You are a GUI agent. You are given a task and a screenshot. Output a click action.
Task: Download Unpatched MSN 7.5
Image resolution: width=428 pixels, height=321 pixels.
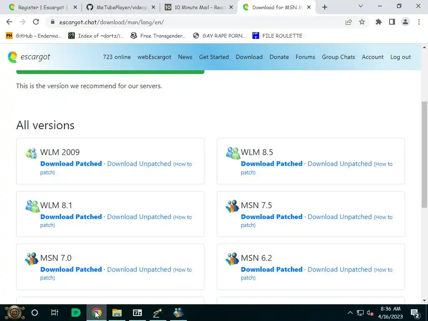(x=340, y=217)
